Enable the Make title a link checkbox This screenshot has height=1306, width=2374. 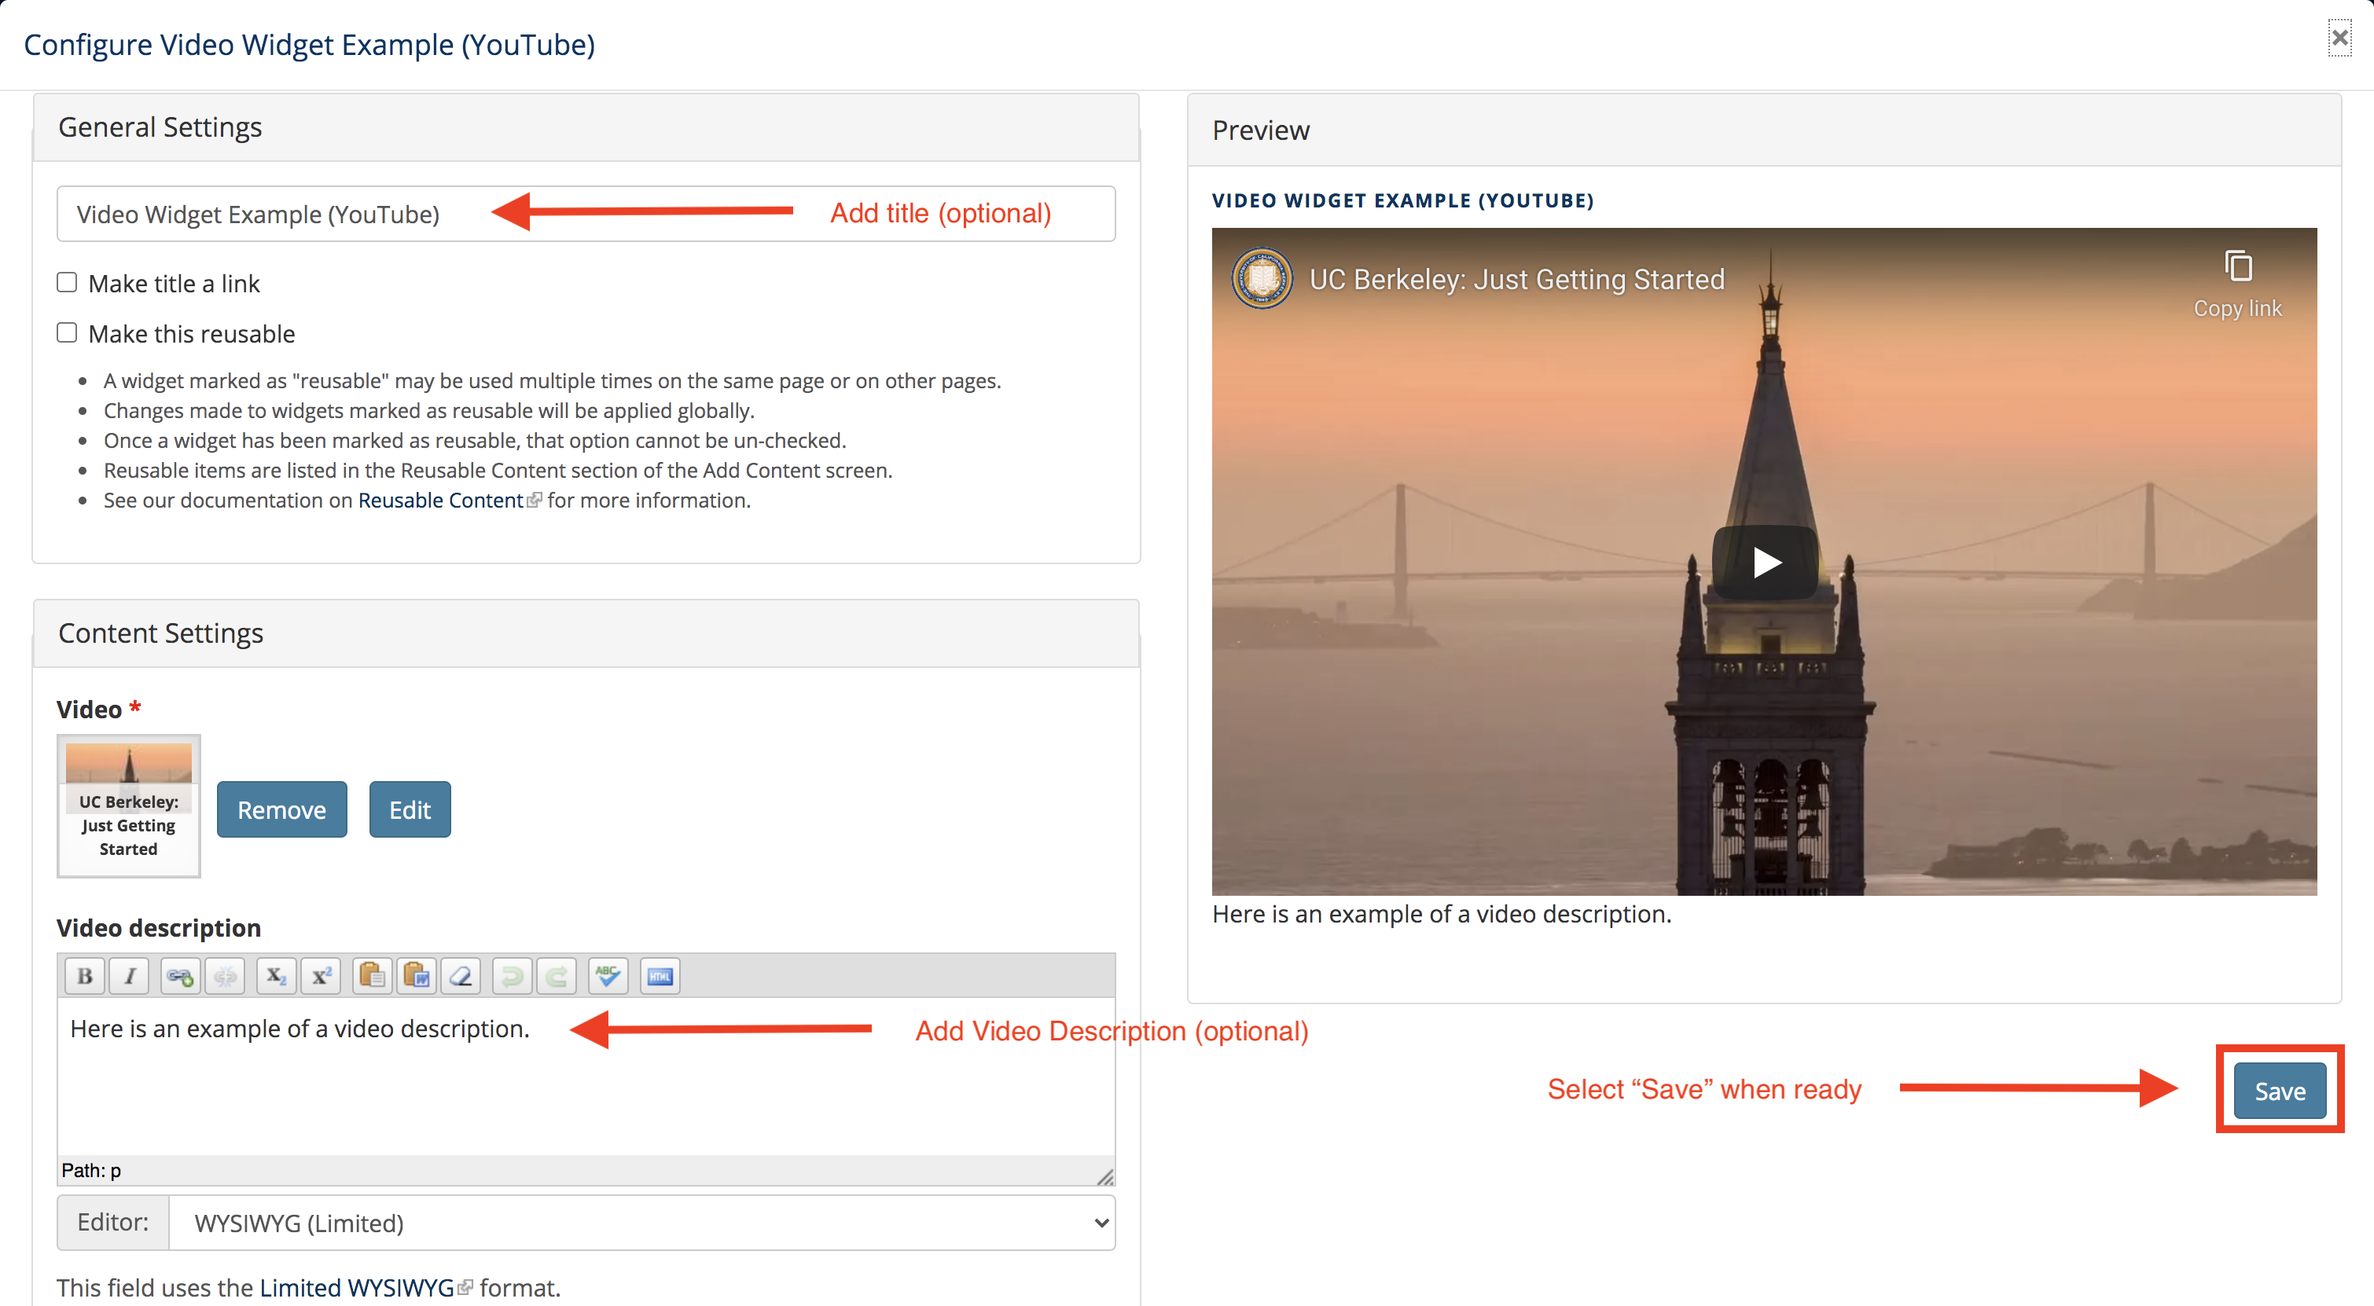[x=66, y=282]
